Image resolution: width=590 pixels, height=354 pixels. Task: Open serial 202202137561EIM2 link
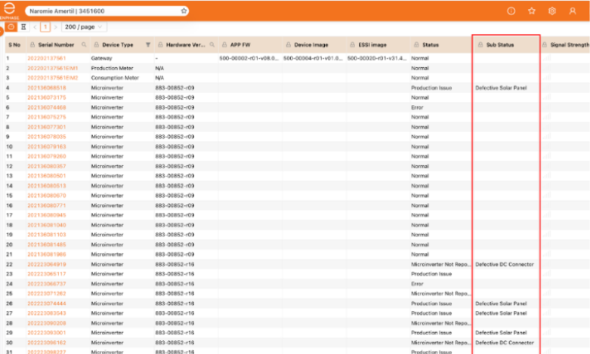coord(53,78)
